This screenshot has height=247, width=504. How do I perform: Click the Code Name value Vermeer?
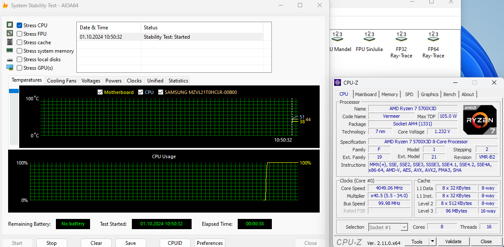tap(391, 116)
